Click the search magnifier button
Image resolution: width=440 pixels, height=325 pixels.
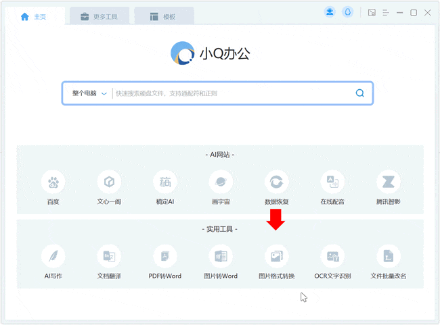[359, 93]
